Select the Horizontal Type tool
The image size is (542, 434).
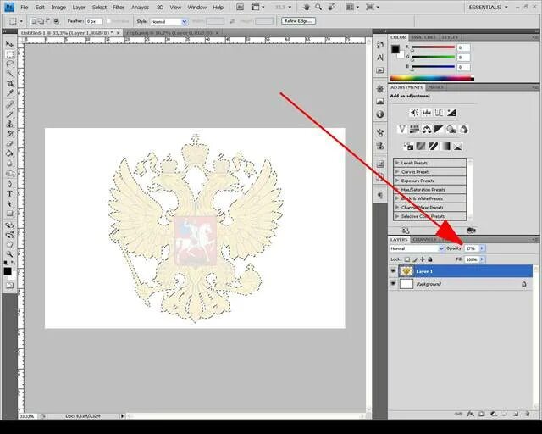(9, 194)
